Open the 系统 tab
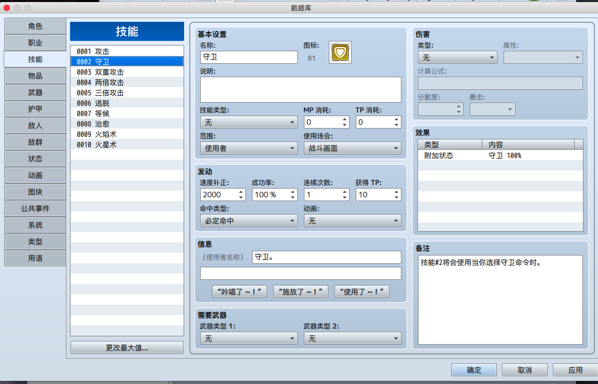The width and height of the screenshot is (598, 384). click(x=35, y=225)
